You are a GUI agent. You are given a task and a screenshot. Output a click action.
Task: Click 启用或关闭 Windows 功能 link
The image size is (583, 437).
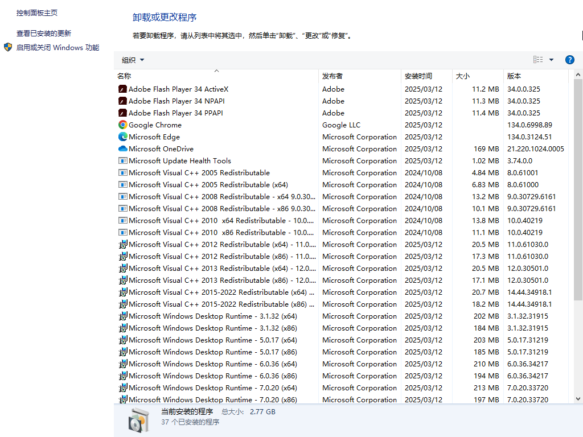coord(58,48)
